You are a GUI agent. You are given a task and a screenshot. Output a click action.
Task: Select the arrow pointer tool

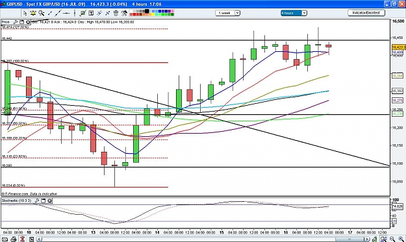click(x=25, y=13)
